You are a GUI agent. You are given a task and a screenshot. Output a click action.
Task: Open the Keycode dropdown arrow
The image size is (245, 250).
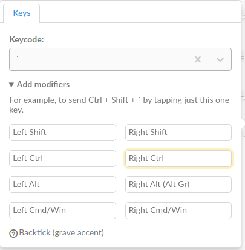[220, 59]
